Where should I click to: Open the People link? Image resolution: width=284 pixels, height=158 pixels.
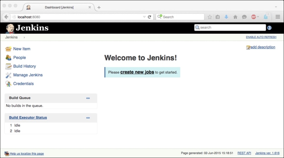coord(20,58)
